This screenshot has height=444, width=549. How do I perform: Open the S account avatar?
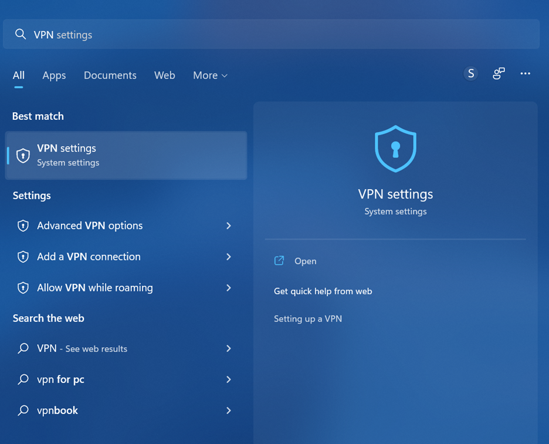point(470,73)
